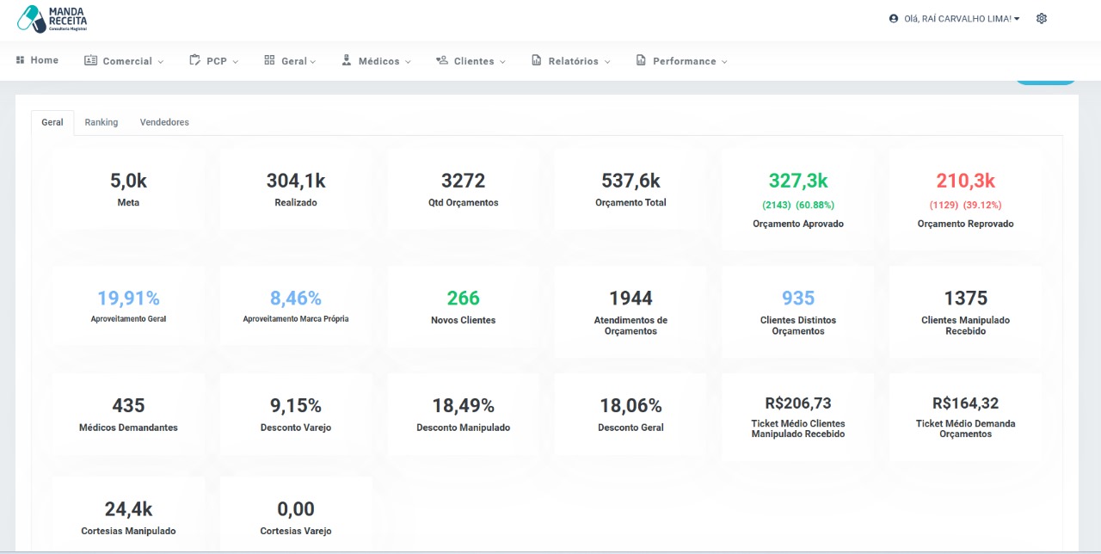Click the Home grid icon

pos(20,60)
